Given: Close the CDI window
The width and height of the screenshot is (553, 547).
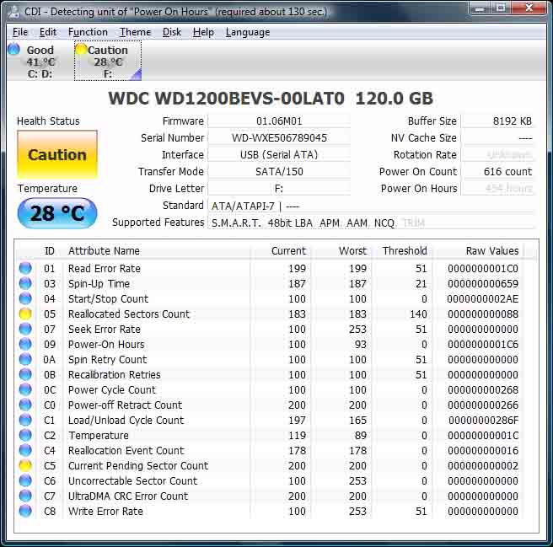Looking at the screenshot, I should tap(529, 8).
